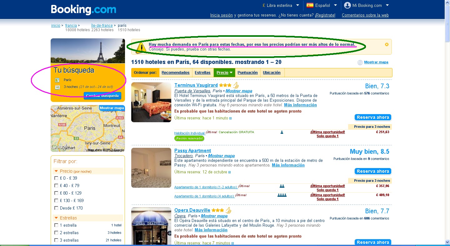Expand details beside Última reserva: hace 1 minuto
Image resolution: width=450 pixels, height=246 pixels.
[230, 118]
